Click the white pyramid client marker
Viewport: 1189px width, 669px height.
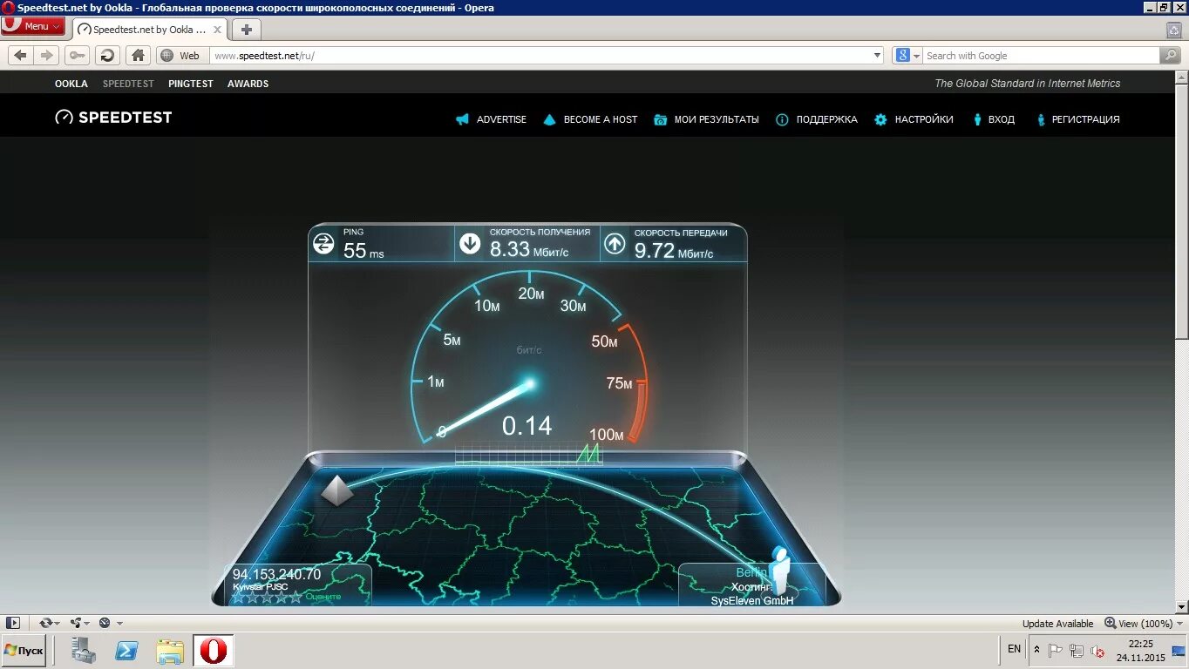[337, 490]
